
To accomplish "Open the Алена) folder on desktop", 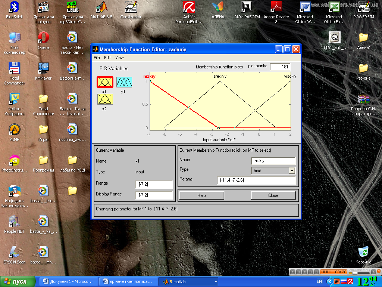I will pos(363,40).
